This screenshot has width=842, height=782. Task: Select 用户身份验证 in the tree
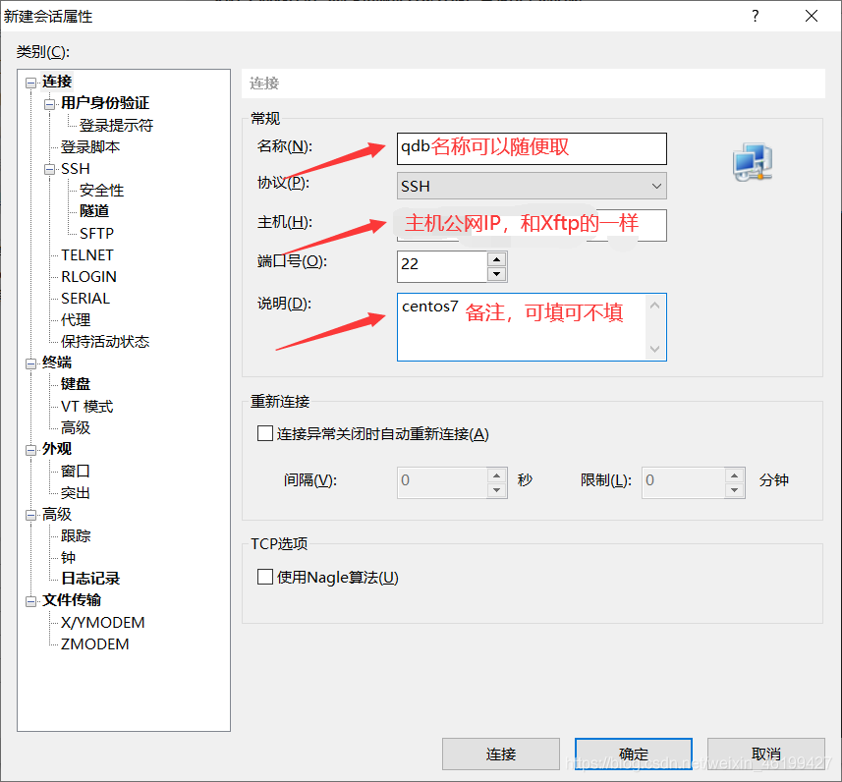point(105,103)
